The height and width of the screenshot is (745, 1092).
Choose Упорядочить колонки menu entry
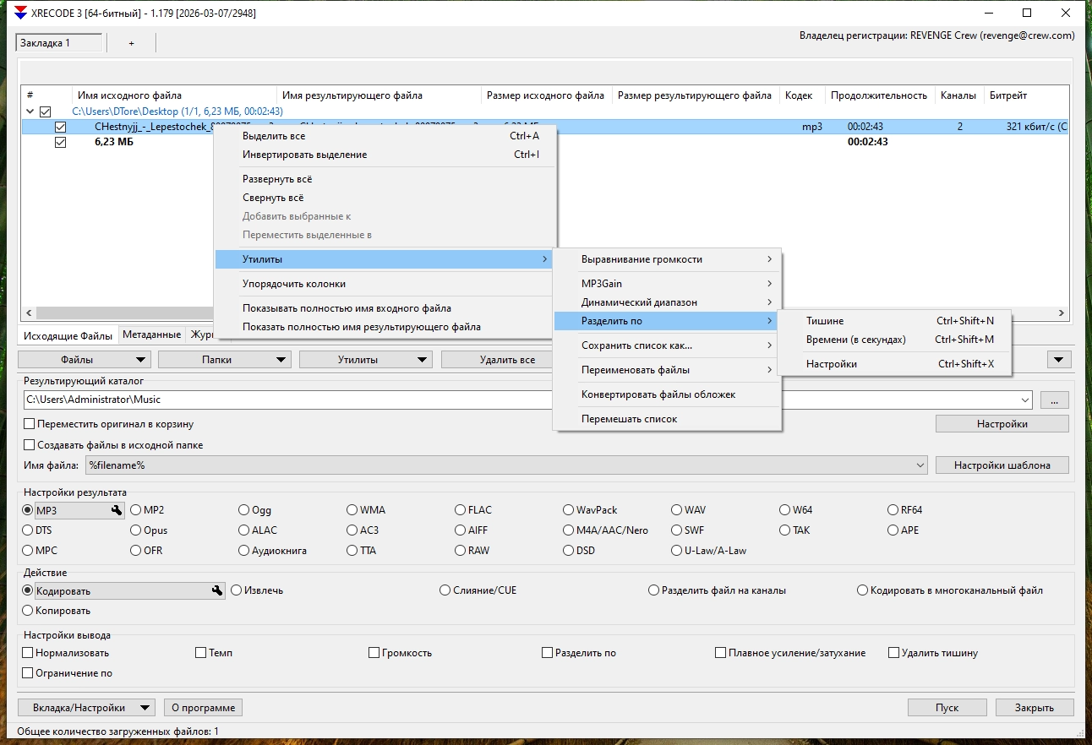click(385, 284)
